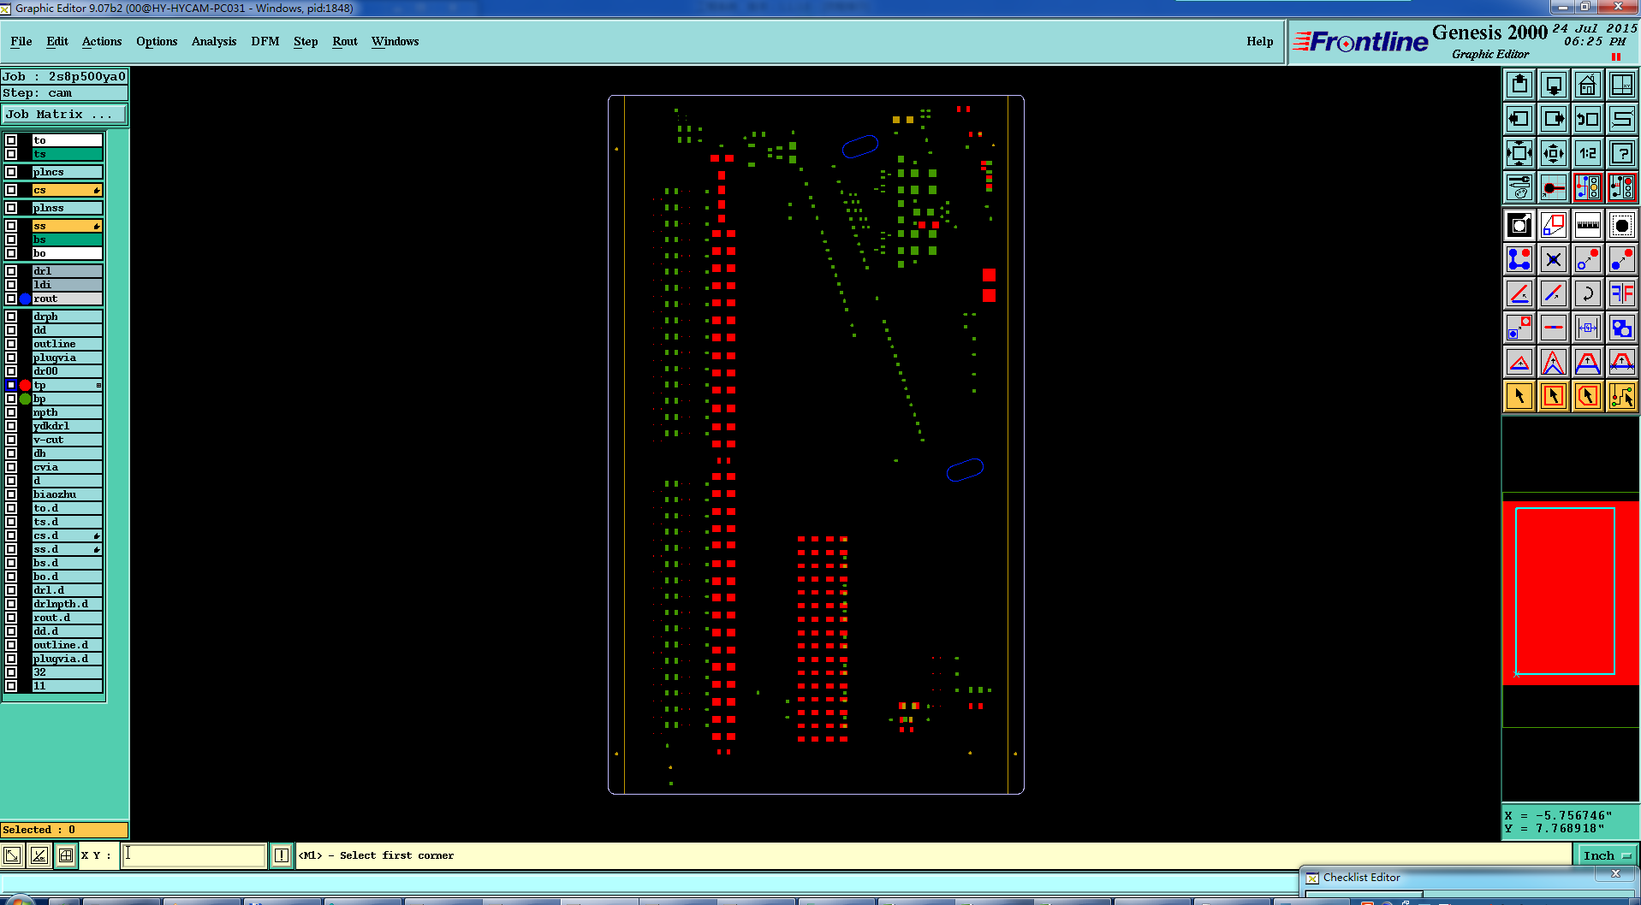
Task: Open the File menu
Action: point(21,41)
